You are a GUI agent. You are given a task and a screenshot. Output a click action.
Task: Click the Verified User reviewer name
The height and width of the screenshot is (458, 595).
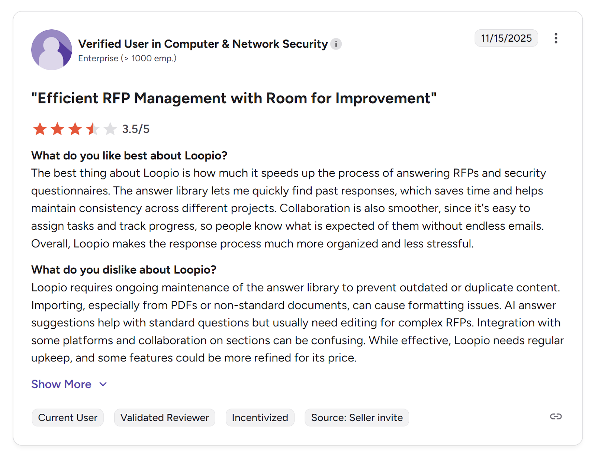click(203, 44)
